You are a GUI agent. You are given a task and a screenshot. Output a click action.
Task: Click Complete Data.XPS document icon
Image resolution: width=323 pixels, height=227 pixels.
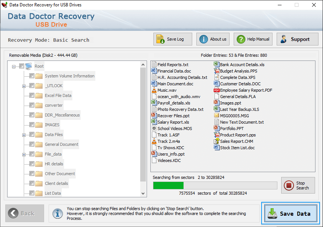(216, 77)
